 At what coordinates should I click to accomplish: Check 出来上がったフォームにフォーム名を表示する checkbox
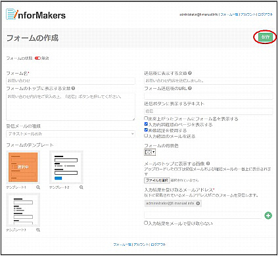(x=146, y=118)
